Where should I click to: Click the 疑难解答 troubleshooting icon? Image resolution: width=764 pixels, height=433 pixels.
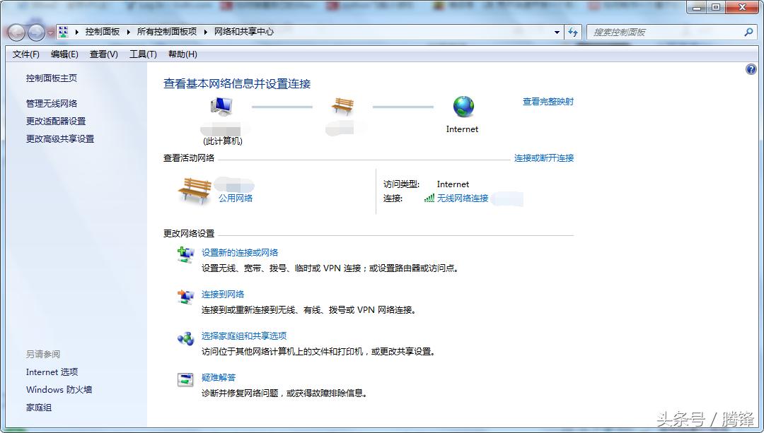(185, 381)
